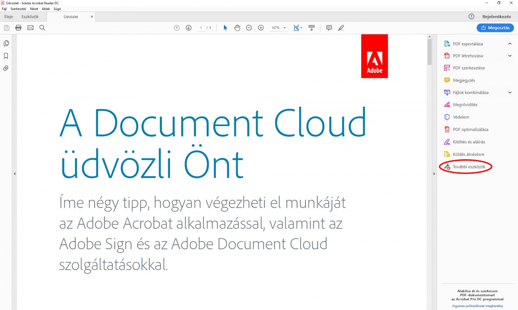Click the email envelope icon
This screenshot has height=310, width=518.
coord(30,28)
